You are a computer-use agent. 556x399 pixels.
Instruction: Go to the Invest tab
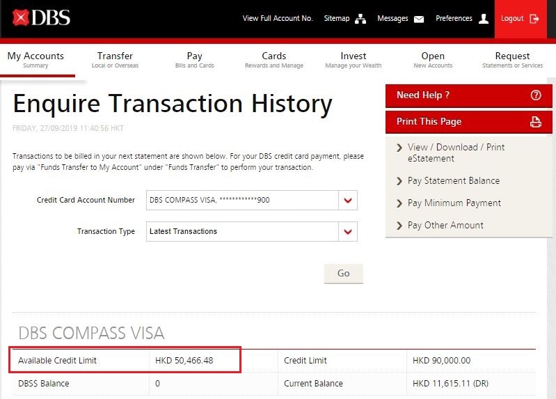(354, 60)
